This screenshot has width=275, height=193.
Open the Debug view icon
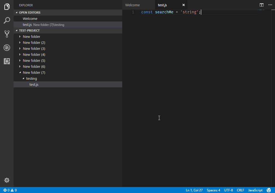pyautogui.click(x=7, y=47)
